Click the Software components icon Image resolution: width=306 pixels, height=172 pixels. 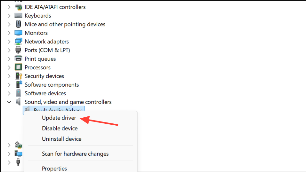point(19,85)
